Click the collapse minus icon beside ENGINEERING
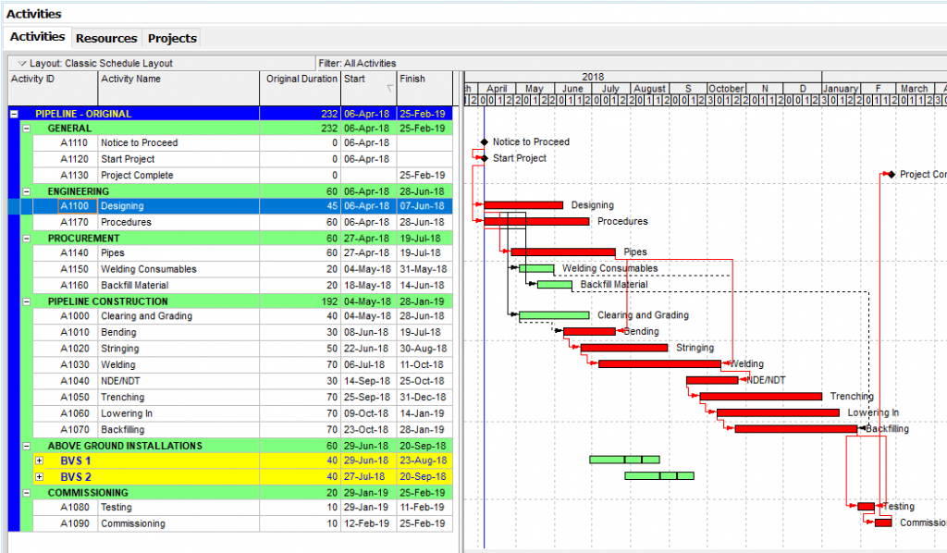The image size is (947, 553). (25, 190)
